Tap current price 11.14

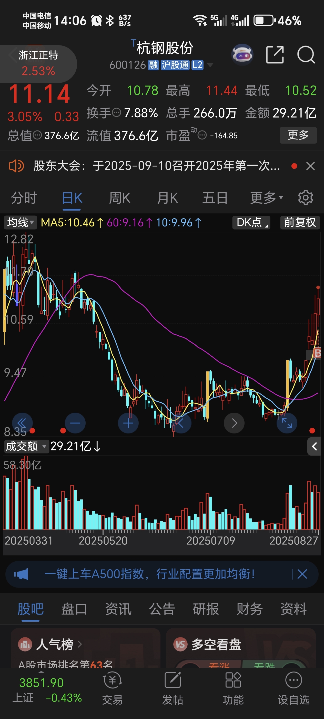point(39,94)
